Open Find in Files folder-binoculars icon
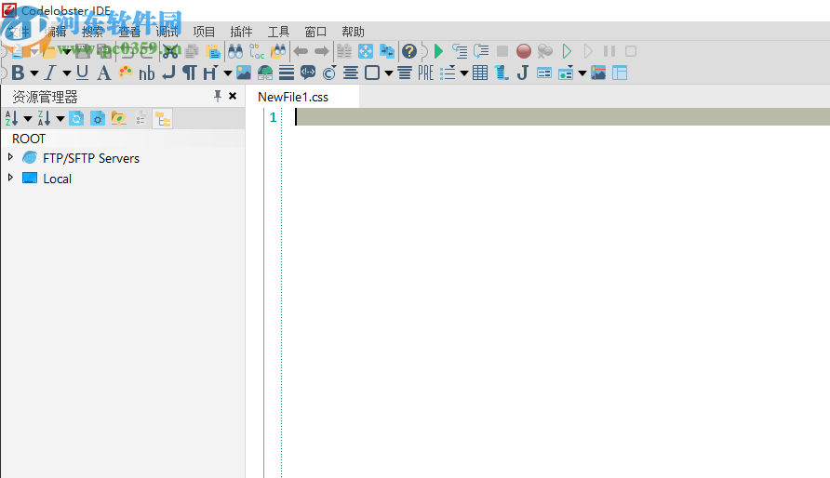The height and width of the screenshot is (478, 830). click(x=278, y=51)
